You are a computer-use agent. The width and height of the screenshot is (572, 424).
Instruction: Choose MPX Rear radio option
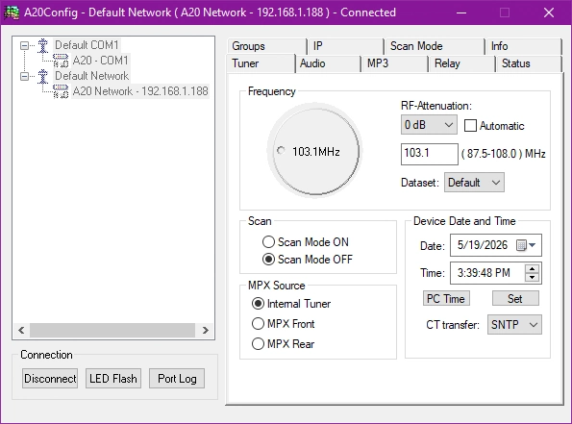coord(258,344)
